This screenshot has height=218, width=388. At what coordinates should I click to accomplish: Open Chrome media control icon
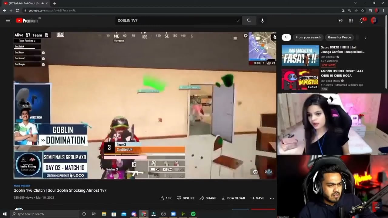point(370,11)
